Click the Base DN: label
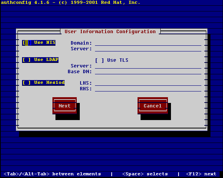Screen dimensions: 223x178 coord(80,72)
